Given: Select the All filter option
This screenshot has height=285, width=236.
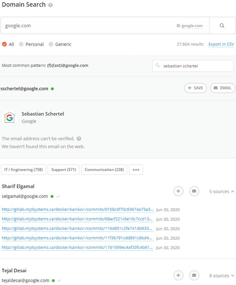Looking at the screenshot, I should 5,44.
